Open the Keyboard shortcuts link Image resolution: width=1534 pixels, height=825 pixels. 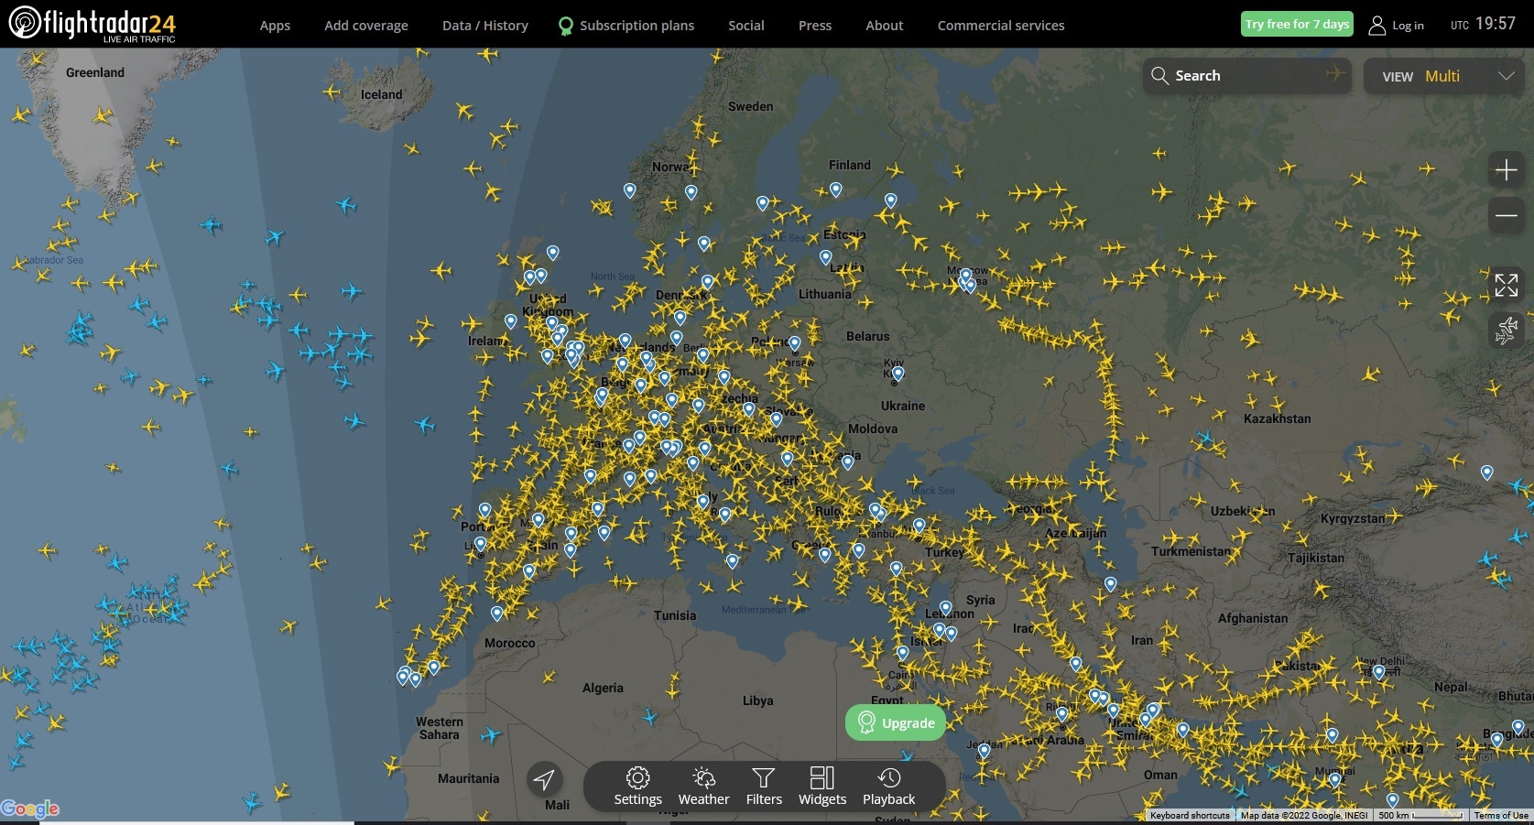coord(1190,815)
